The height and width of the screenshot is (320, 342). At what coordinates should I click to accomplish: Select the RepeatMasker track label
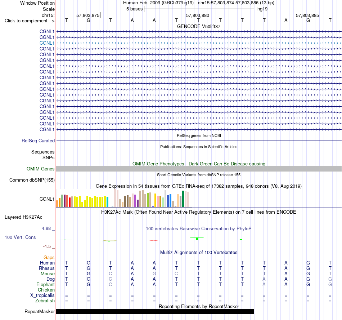40,311
